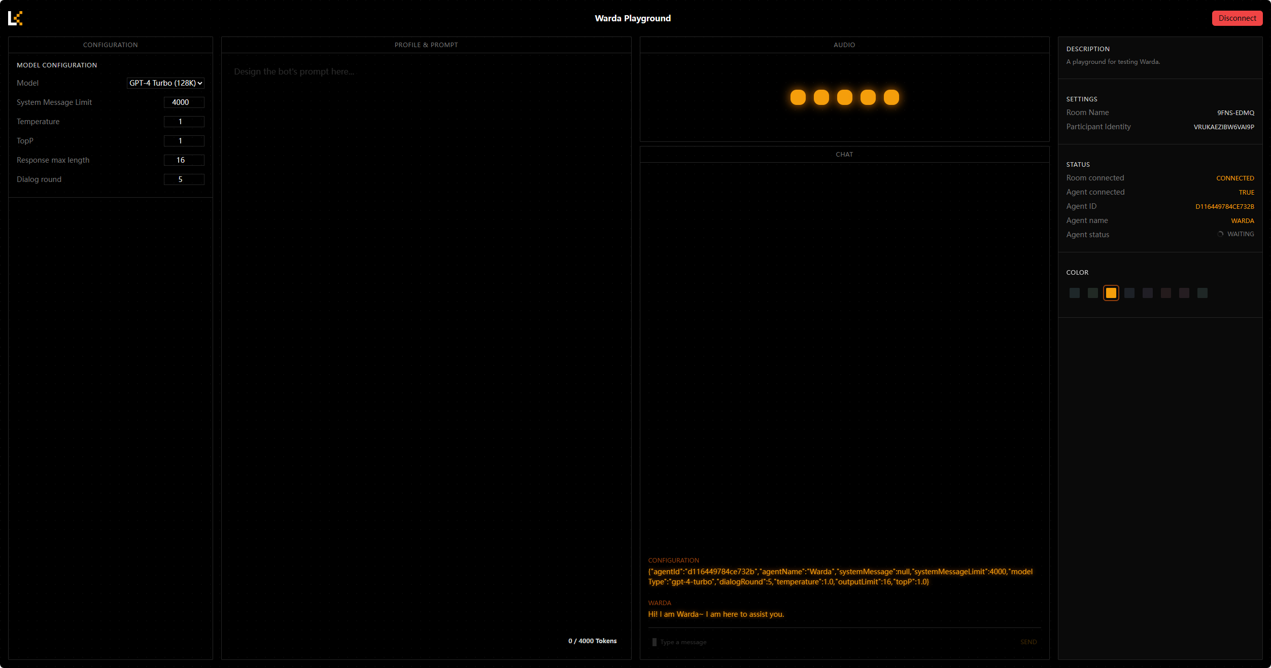Select the second color swatch
1271x668 pixels.
(x=1092, y=293)
